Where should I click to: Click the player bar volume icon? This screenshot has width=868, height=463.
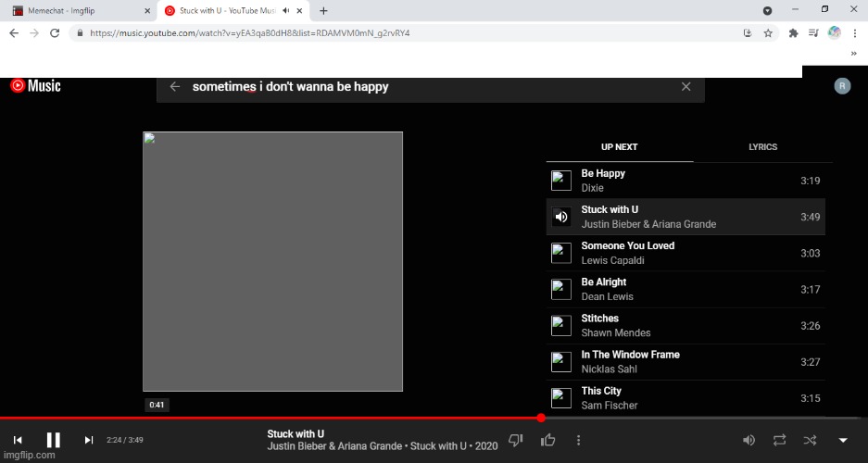point(748,440)
